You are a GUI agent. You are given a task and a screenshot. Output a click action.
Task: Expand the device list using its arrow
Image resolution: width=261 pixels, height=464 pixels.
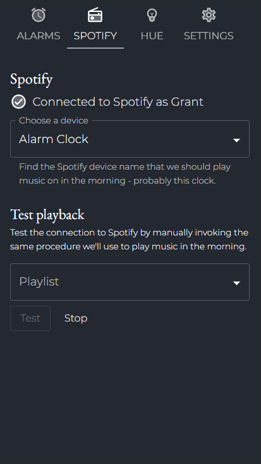click(236, 141)
